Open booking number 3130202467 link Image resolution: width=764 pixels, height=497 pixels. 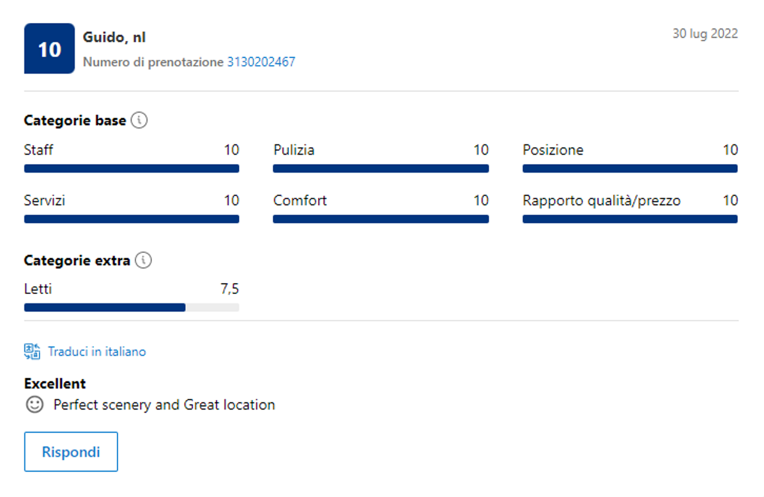pyautogui.click(x=261, y=62)
